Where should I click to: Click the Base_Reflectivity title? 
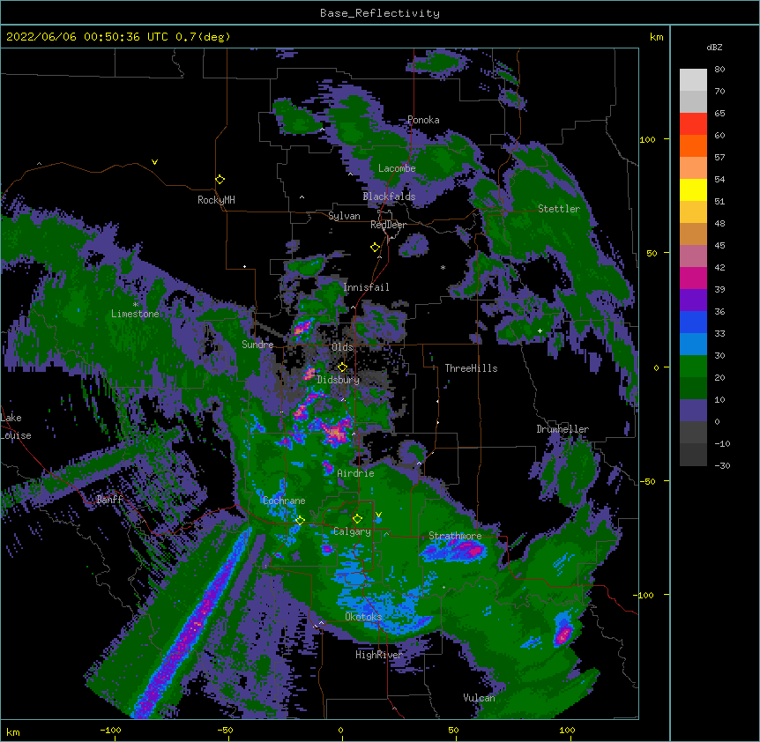tap(380, 13)
